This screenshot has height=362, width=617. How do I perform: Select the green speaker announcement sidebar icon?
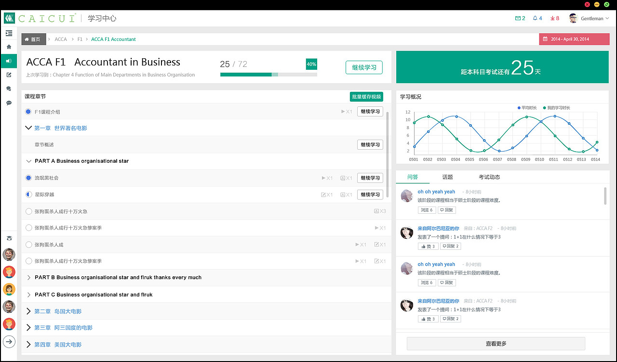coord(9,61)
